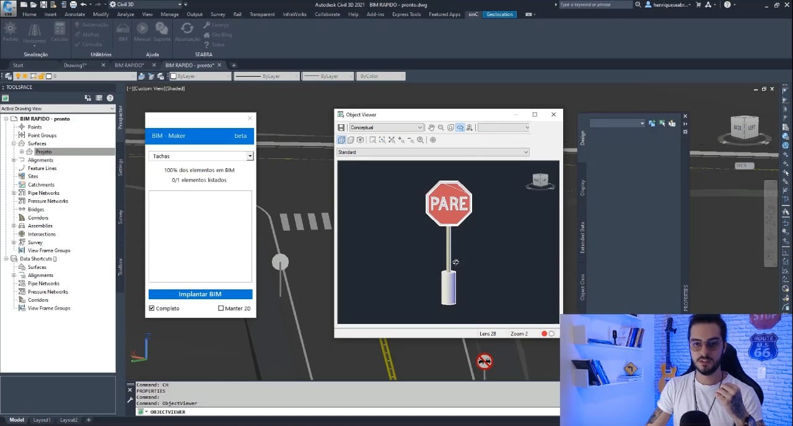Open the ByLayer color swatch dropdown
Viewport: 793px width, 426px height.
click(200, 76)
